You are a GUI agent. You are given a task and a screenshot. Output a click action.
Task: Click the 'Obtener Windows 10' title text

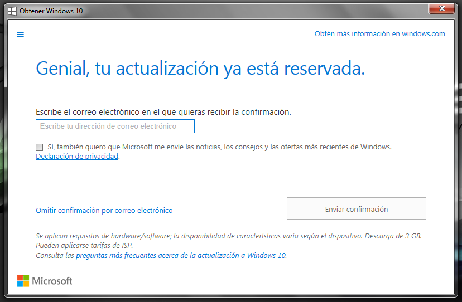point(51,11)
